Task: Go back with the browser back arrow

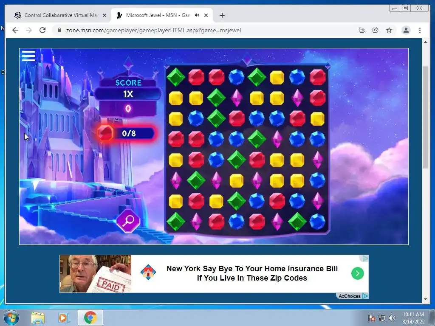Action: pyautogui.click(x=15, y=30)
